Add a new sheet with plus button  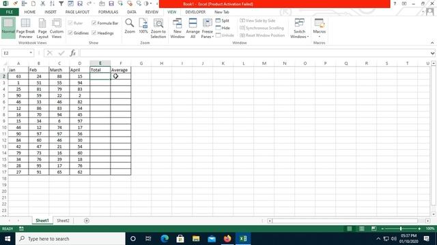point(87,220)
